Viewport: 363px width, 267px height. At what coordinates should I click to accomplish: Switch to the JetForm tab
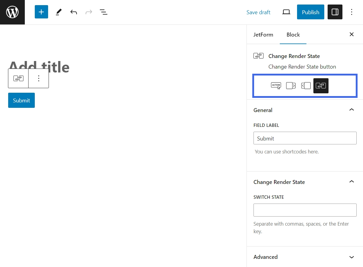[x=263, y=34]
